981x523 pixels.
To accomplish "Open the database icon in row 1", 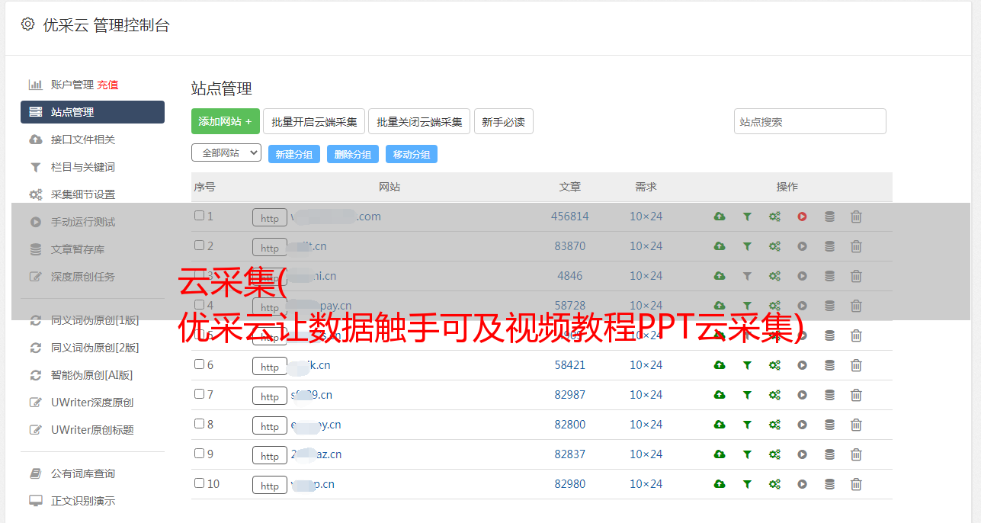I will click(829, 217).
